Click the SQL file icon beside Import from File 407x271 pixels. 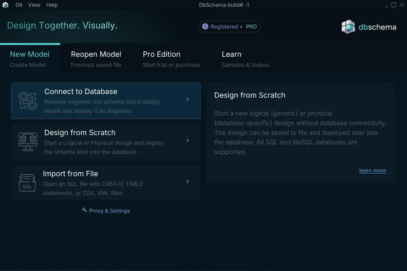[27, 183]
